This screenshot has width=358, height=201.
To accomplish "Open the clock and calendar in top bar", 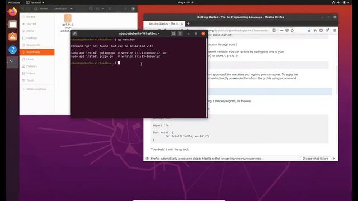I will 185,2.
